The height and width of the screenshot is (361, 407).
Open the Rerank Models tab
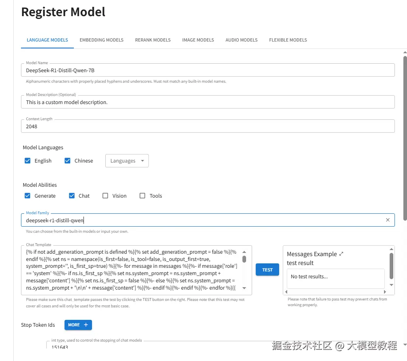[x=153, y=40]
